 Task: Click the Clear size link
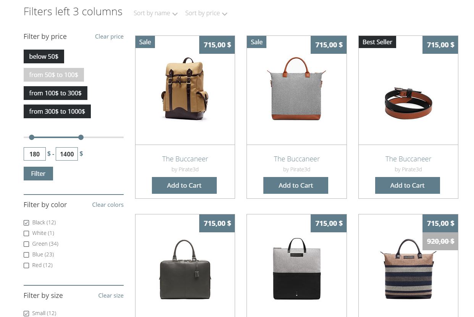click(111, 296)
